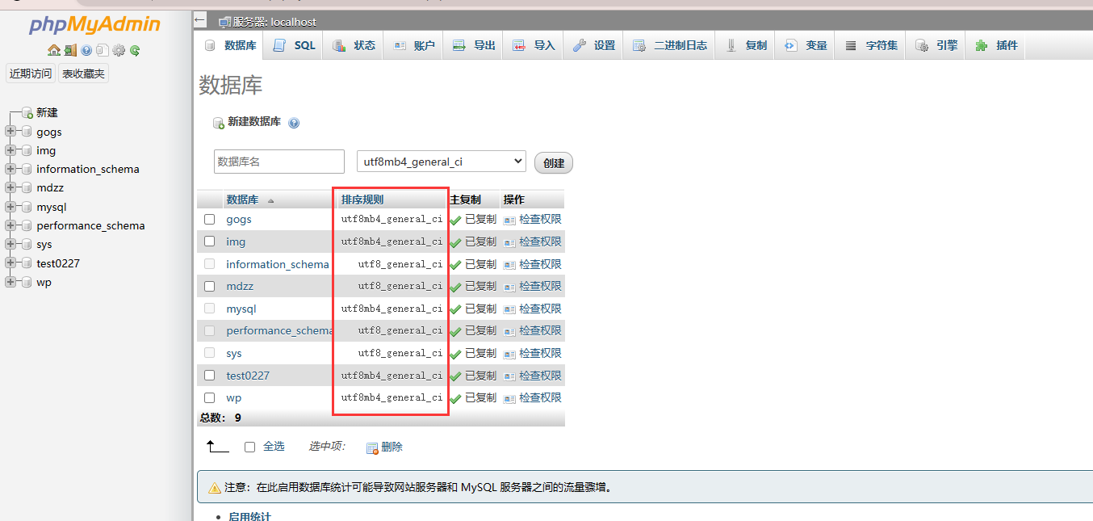This screenshot has height=521, width=1093.
Task: Expand information_schema node in sidebar tree
Action: [x=10, y=169]
